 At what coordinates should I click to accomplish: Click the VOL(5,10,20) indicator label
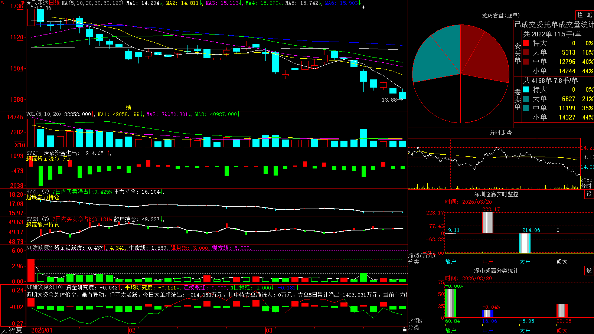click(x=43, y=114)
